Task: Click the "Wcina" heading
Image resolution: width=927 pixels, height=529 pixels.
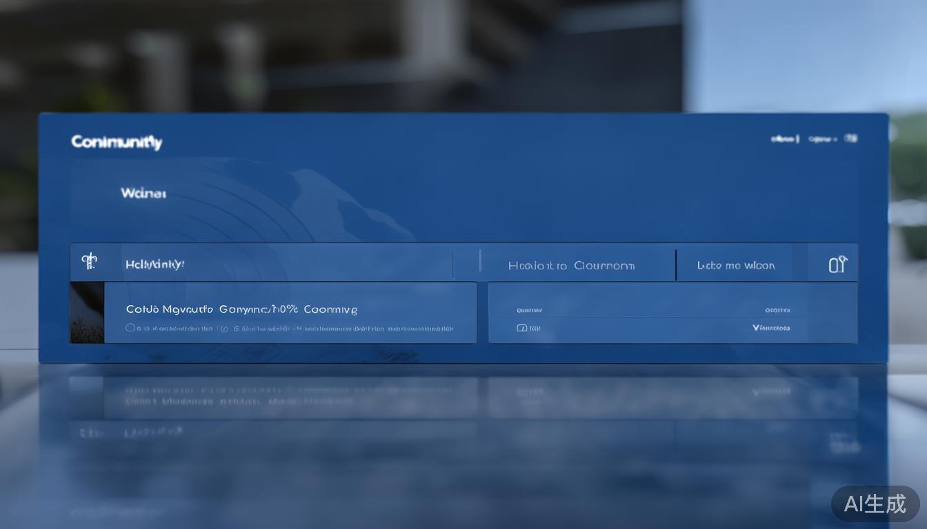Action: [143, 194]
